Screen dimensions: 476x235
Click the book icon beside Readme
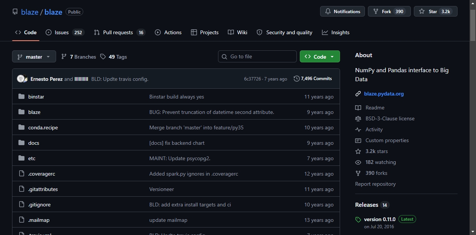click(x=358, y=108)
